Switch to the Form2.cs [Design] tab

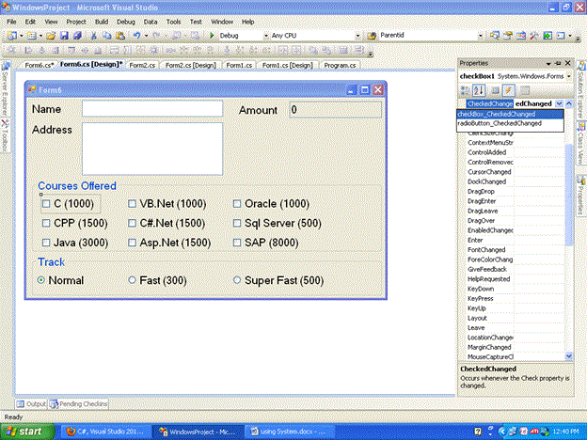coord(191,65)
